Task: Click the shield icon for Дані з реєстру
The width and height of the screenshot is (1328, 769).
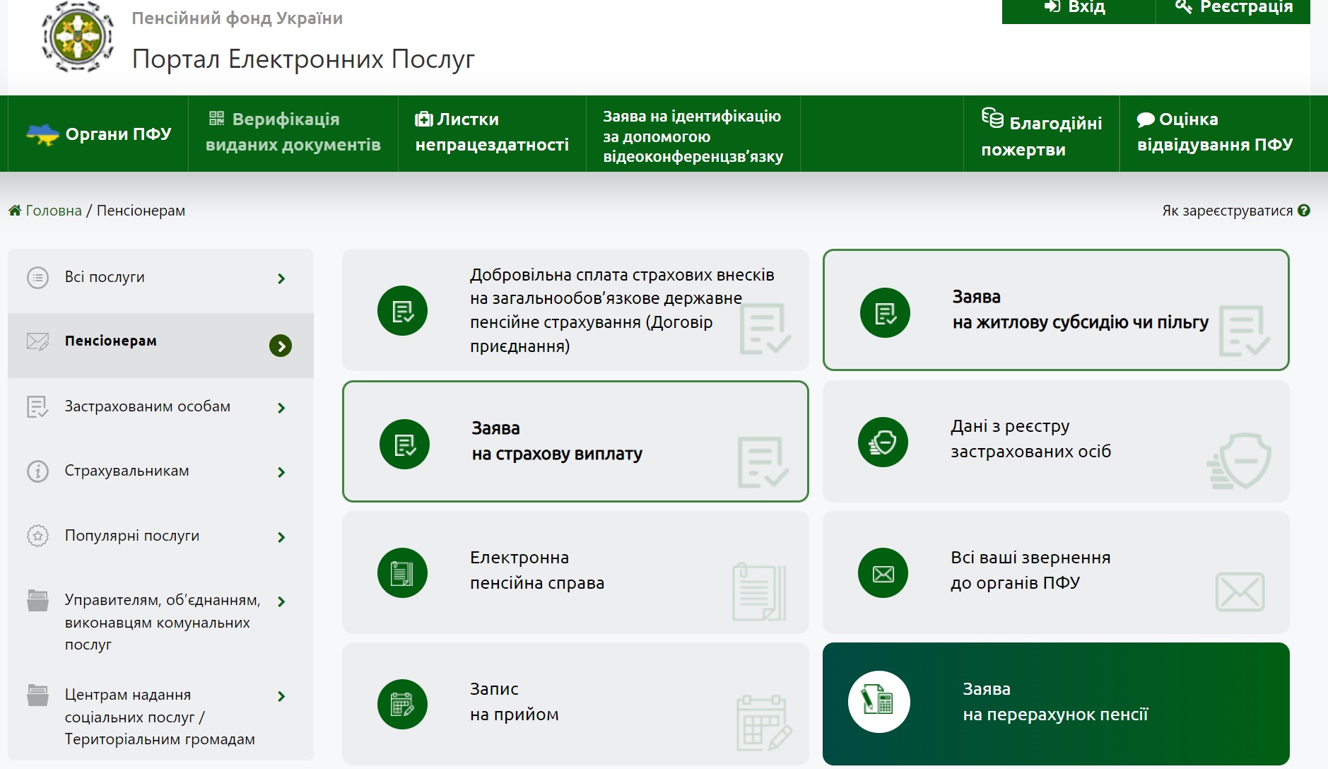Action: click(x=883, y=442)
